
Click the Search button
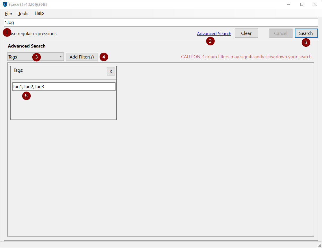(x=306, y=33)
